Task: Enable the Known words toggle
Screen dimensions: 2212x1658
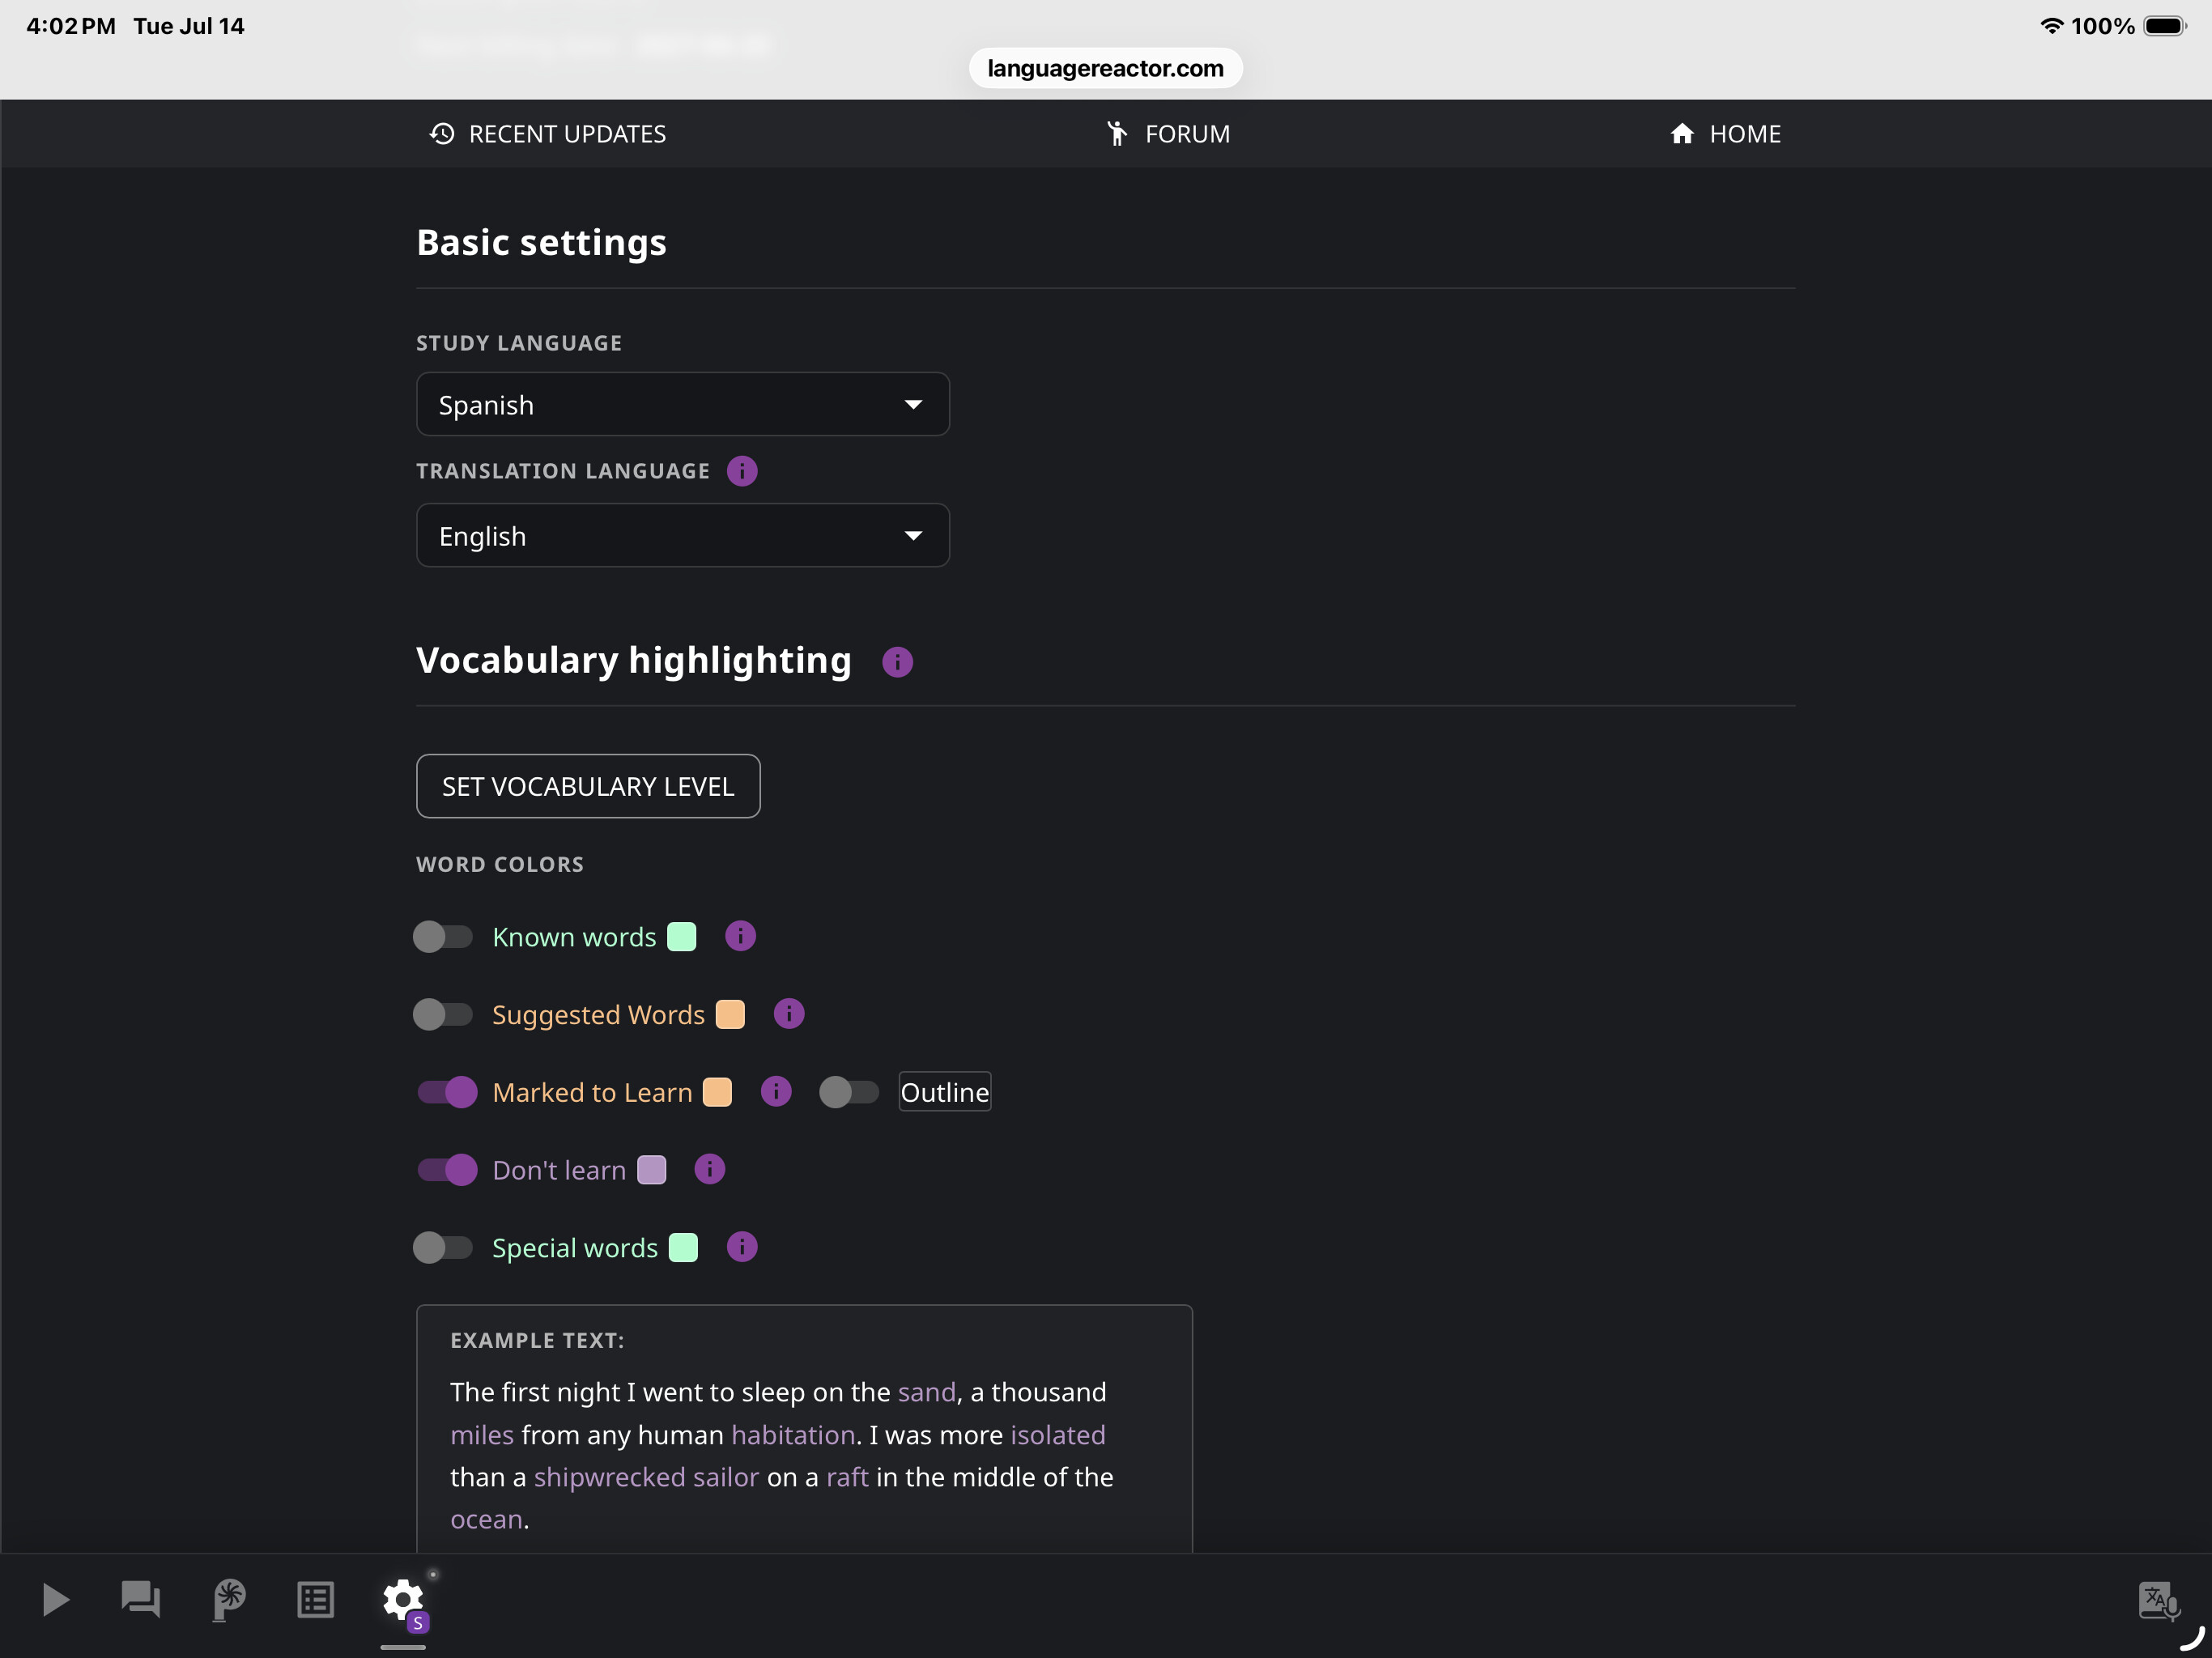Action: 443,937
